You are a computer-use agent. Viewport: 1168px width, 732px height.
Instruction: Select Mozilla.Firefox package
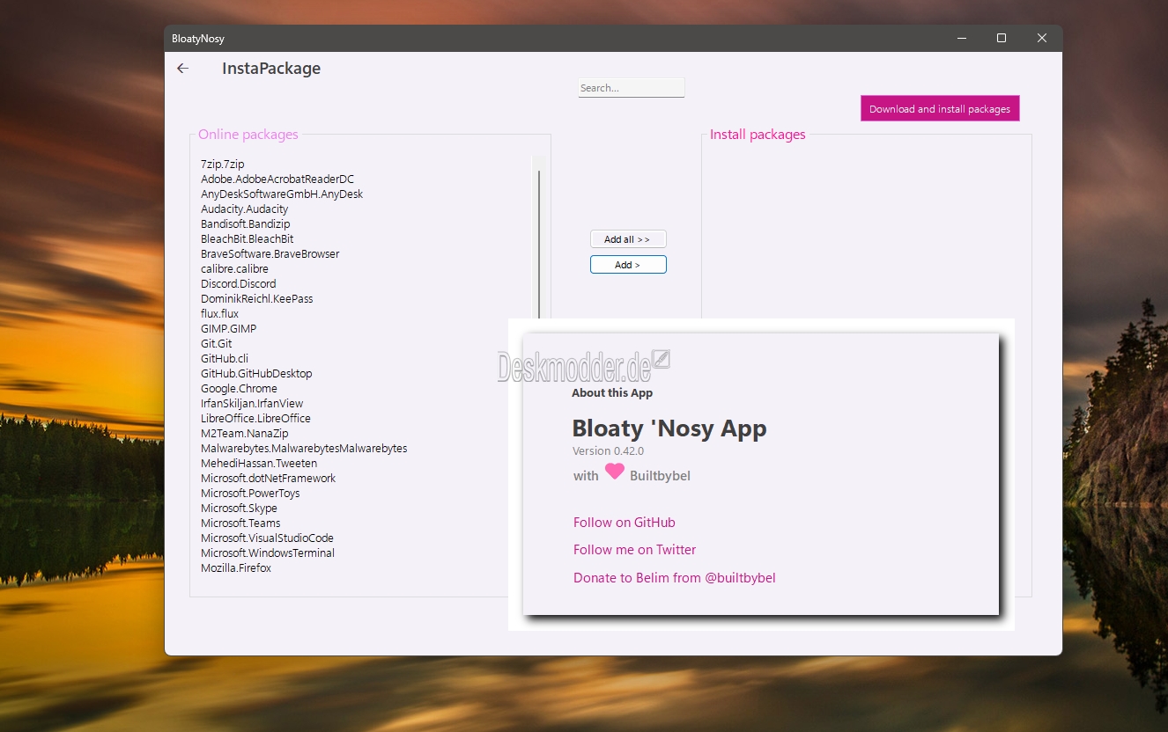(236, 568)
